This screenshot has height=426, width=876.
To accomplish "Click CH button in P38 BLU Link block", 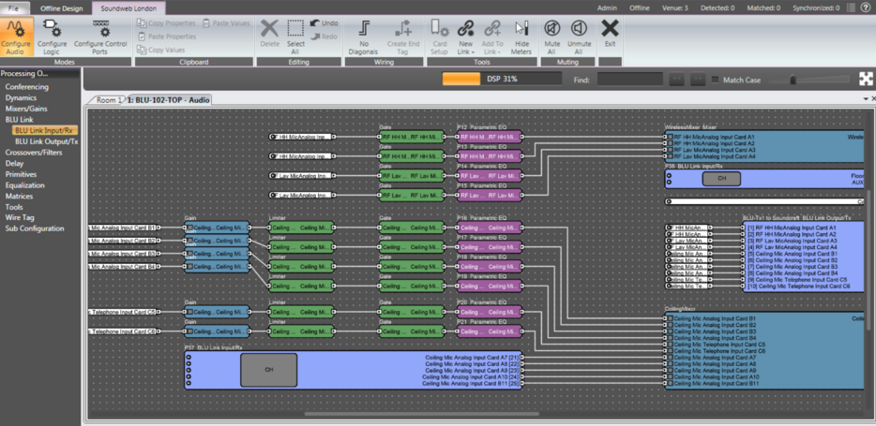I will [x=721, y=179].
